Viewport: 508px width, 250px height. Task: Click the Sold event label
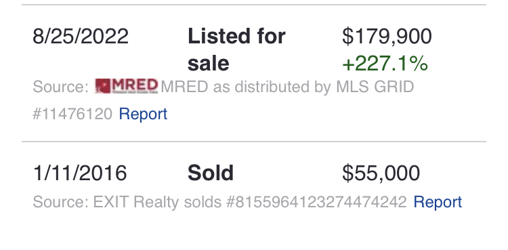pos(211,173)
